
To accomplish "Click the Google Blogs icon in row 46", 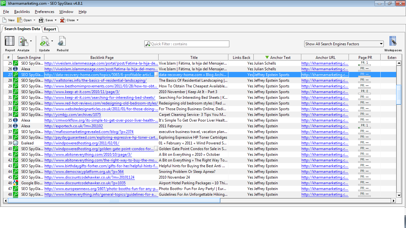I will 15,183.
